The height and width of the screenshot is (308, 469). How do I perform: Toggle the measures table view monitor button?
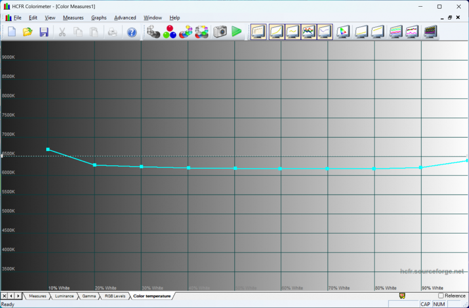pos(258,32)
